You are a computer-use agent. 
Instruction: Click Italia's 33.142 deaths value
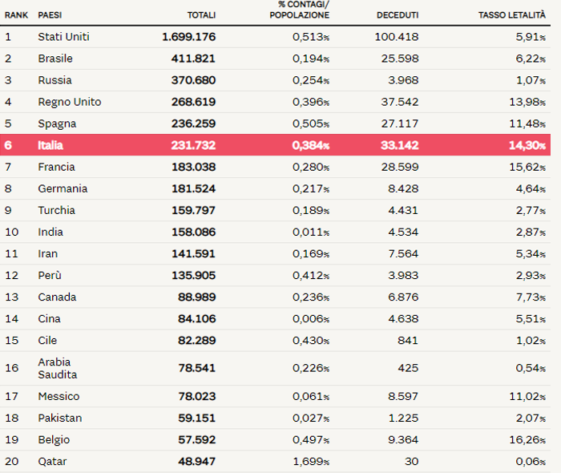coord(400,145)
